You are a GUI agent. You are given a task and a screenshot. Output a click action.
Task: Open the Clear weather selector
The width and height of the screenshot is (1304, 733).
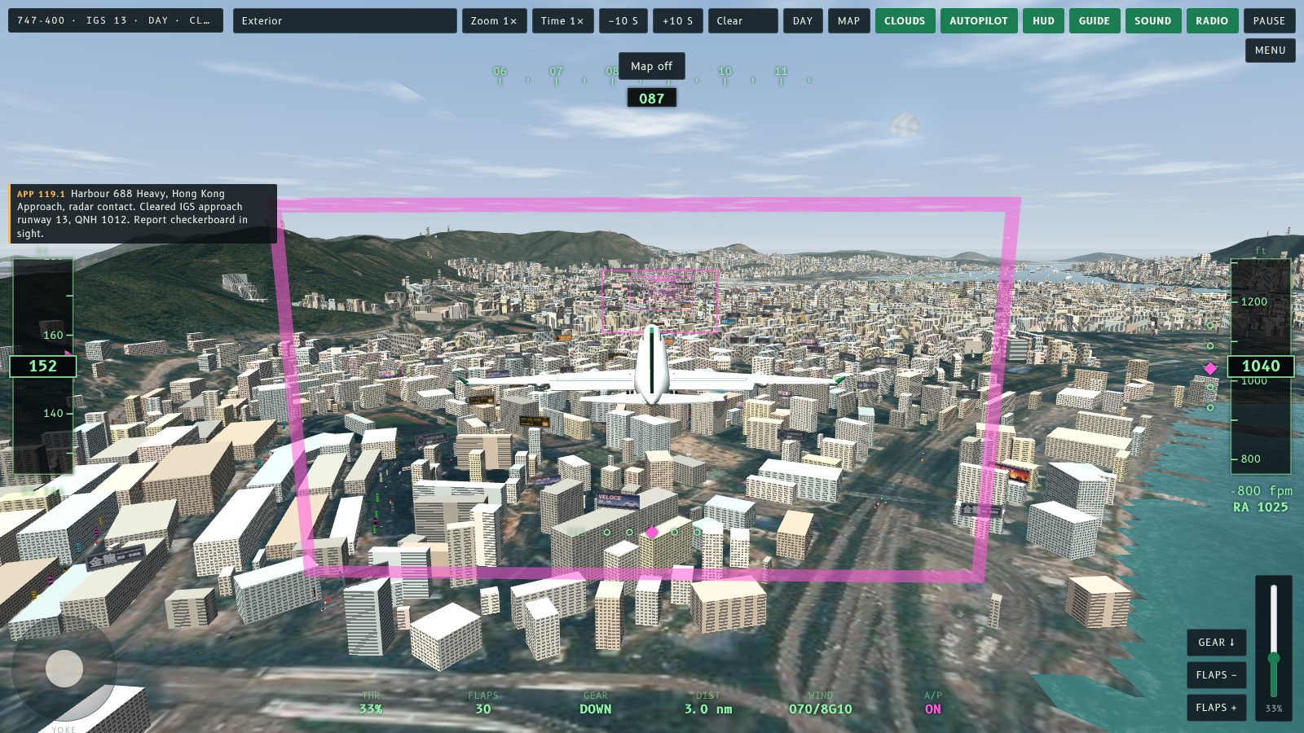pyautogui.click(x=742, y=20)
